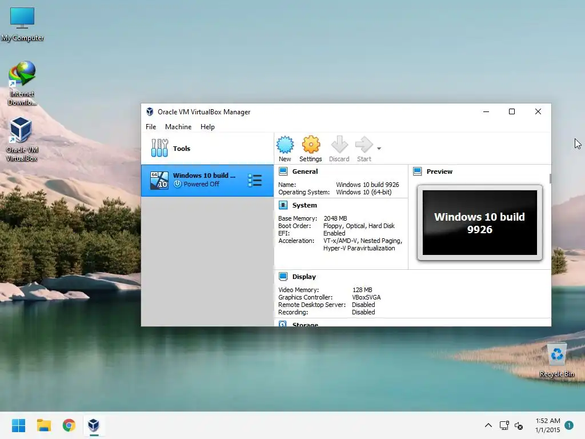This screenshot has width=585, height=439.
Task: Open the Machine menu
Action: pos(178,126)
